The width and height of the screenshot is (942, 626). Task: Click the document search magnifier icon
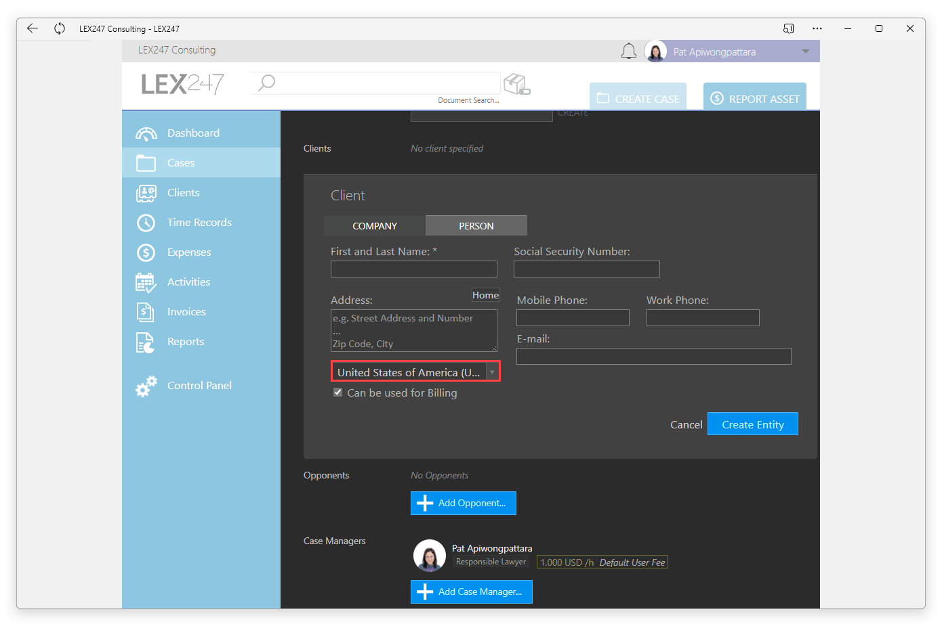point(267,83)
